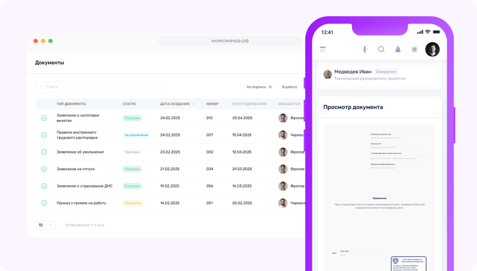Click creation date 23.02.2025

170,152
